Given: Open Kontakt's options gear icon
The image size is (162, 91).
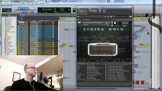Looking at the screenshot, I should 108,17.
